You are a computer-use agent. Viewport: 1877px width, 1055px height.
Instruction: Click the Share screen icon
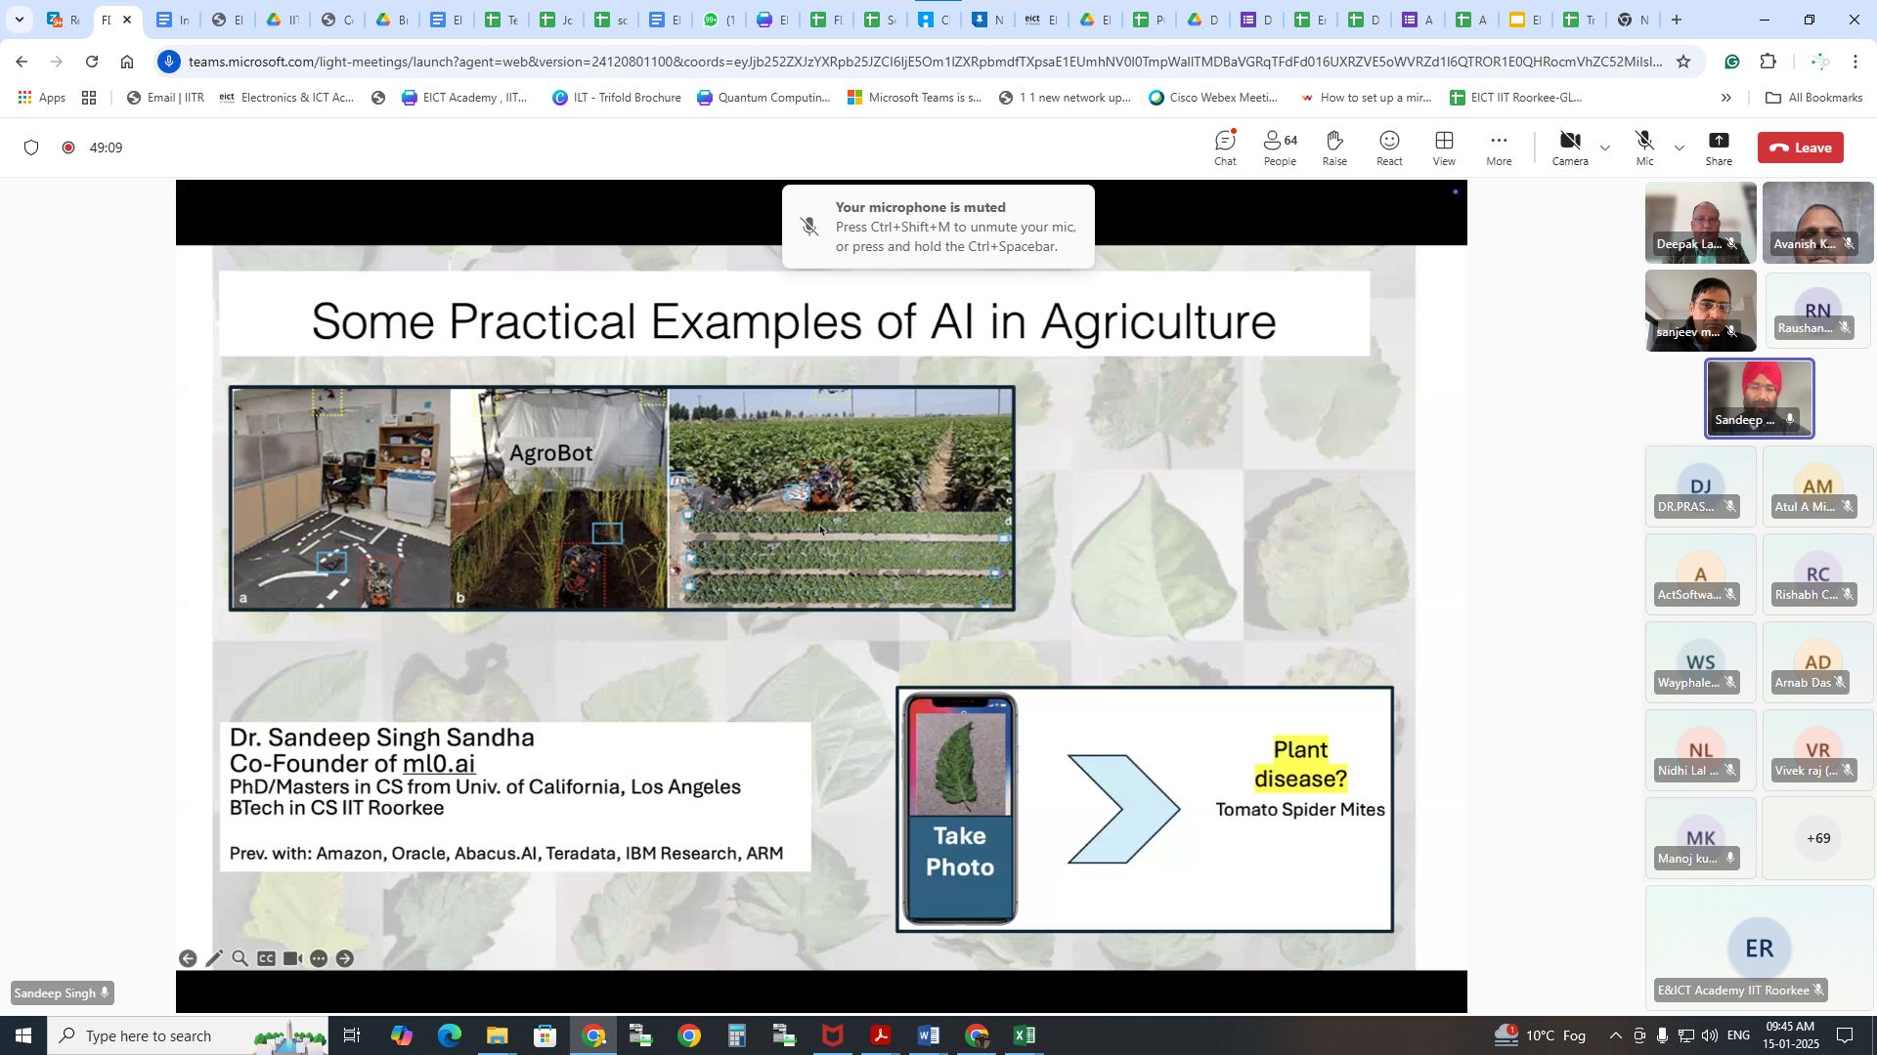coord(1719,148)
